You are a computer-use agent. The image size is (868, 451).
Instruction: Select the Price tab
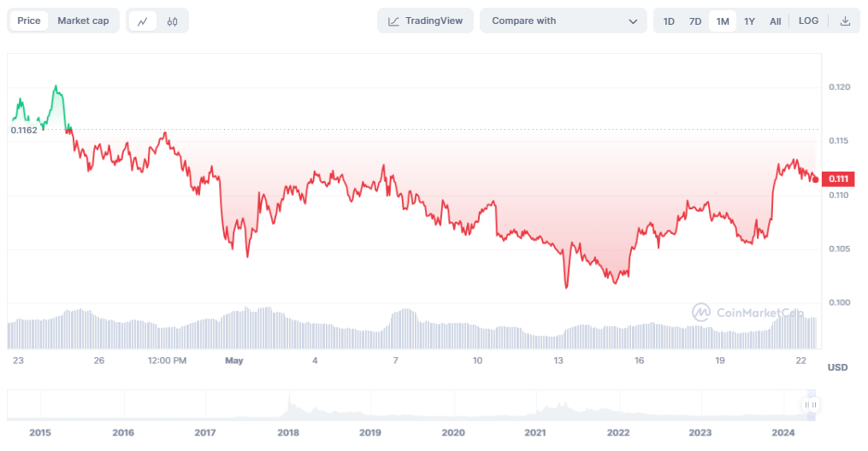click(x=29, y=21)
